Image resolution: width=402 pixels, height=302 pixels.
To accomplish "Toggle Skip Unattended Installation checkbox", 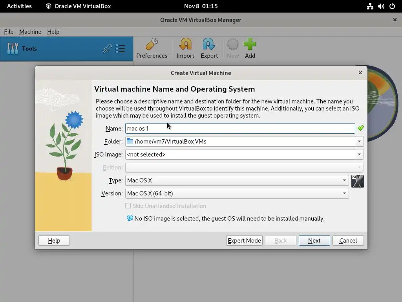I will coord(128,206).
